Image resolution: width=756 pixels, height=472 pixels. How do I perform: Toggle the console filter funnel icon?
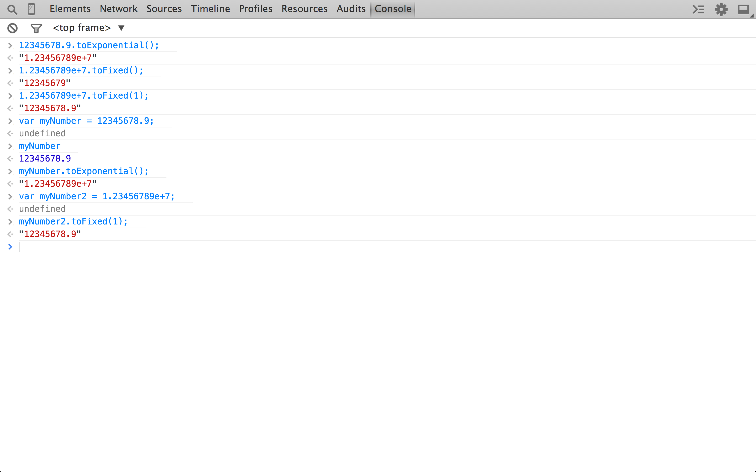coord(36,28)
